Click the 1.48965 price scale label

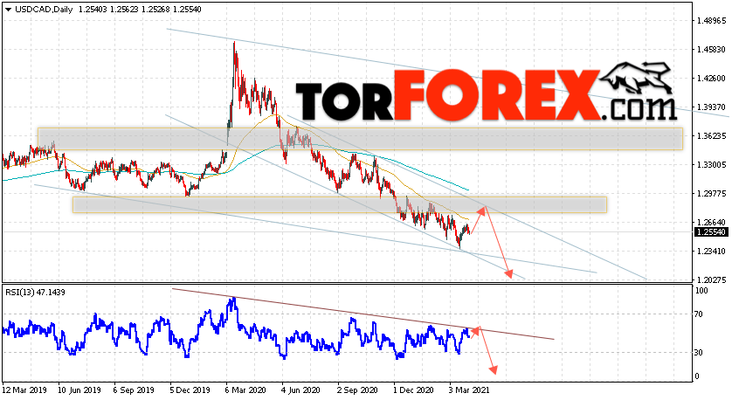coord(711,21)
